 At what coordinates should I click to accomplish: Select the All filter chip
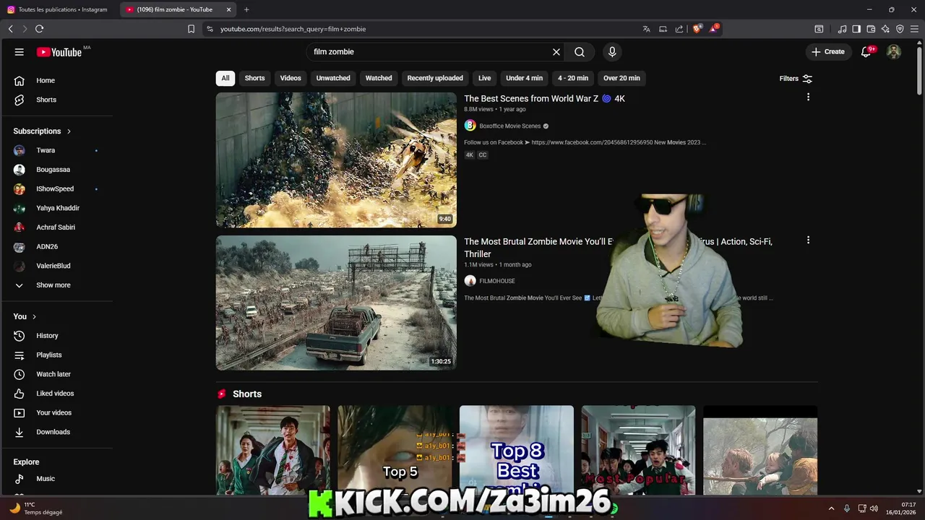tap(225, 78)
